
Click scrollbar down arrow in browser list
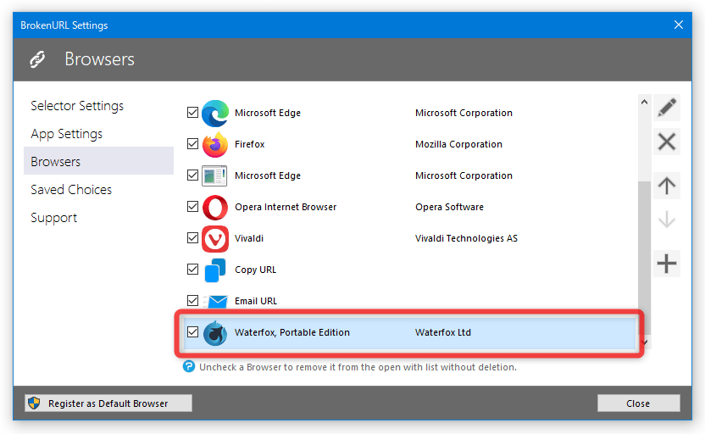tap(645, 342)
